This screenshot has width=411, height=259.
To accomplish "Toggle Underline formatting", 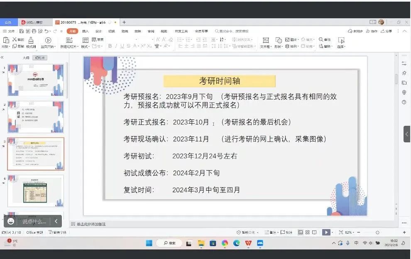I will (122, 46).
